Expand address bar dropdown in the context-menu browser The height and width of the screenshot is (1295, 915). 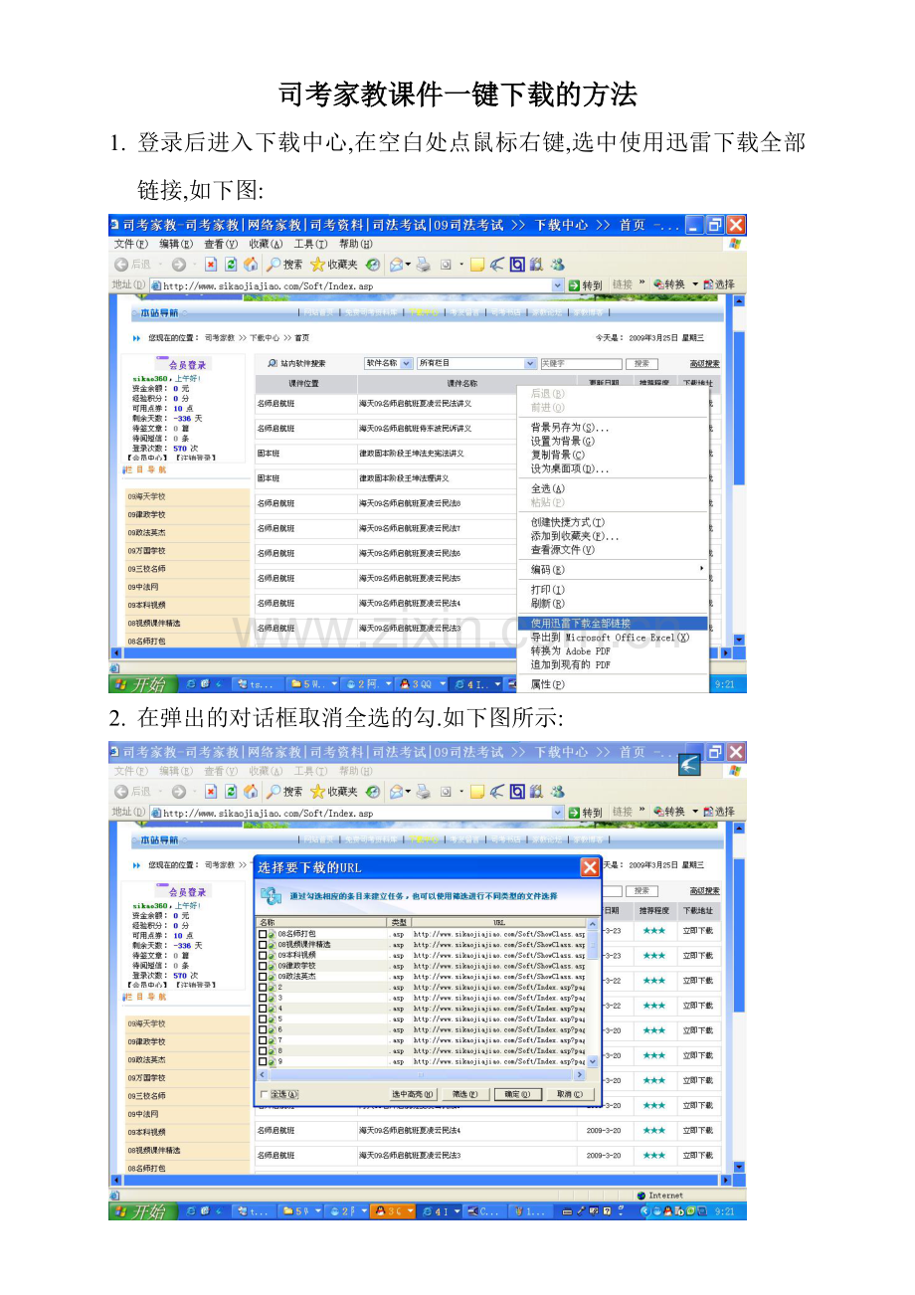(x=558, y=285)
